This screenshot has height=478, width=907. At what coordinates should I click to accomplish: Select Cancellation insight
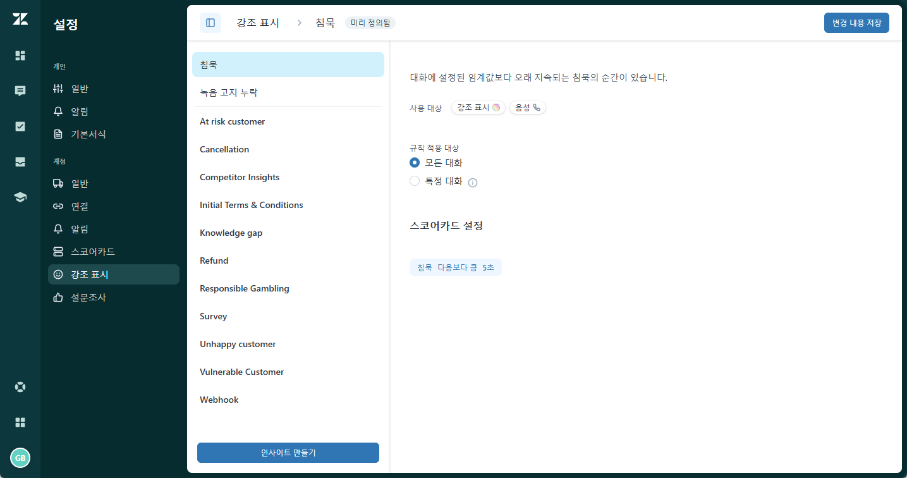[288, 149]
